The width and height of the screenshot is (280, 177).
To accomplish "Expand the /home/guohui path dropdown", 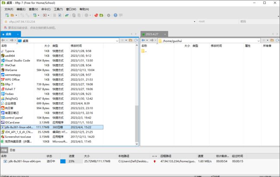I will pyautogui.click(x=258, y=41).
